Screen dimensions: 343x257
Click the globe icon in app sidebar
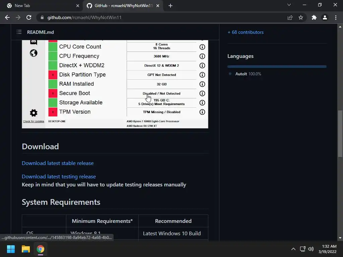pos(33,53)
